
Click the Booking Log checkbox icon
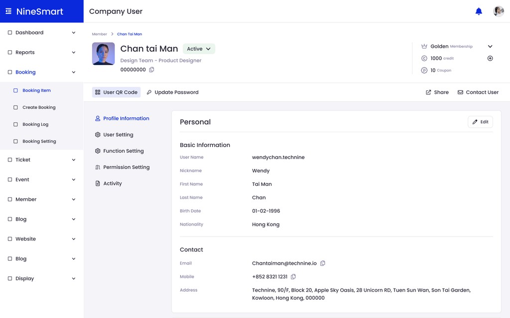15,125
